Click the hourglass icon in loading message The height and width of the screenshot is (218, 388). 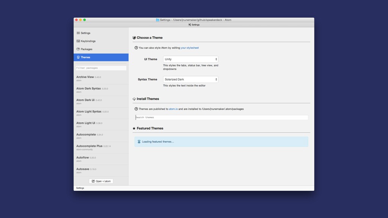click(139, 142)
